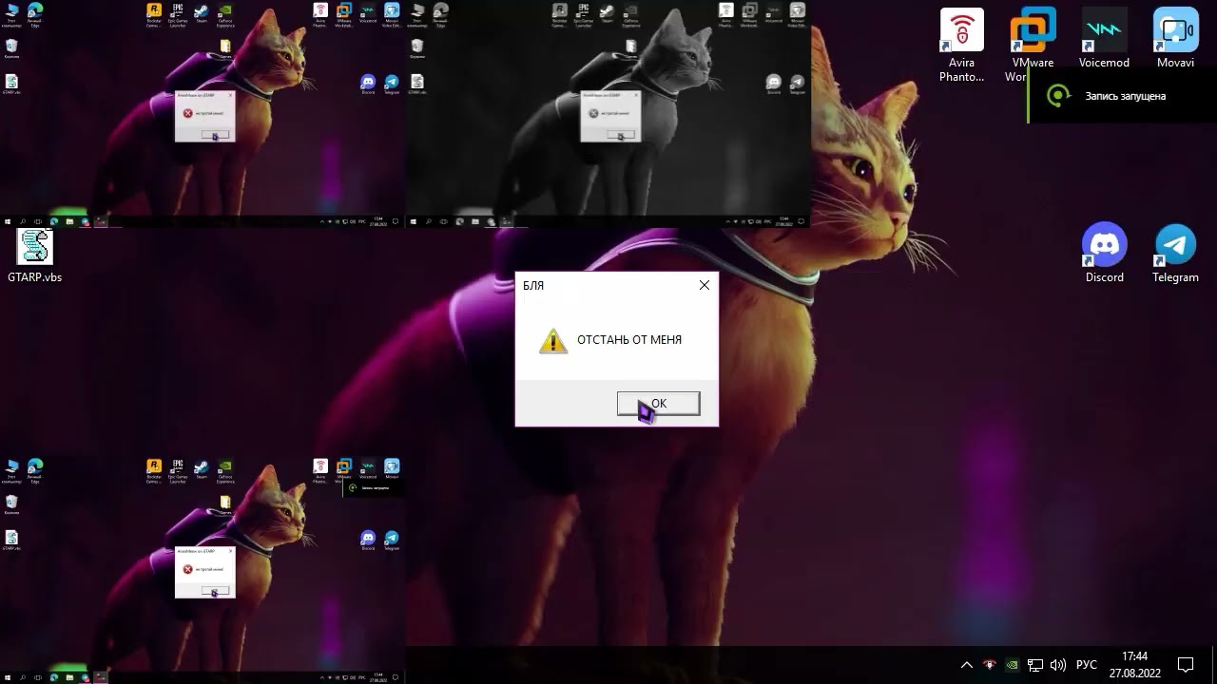Launch the Movavi desktop shortcut

click(x=1175, y=38)
